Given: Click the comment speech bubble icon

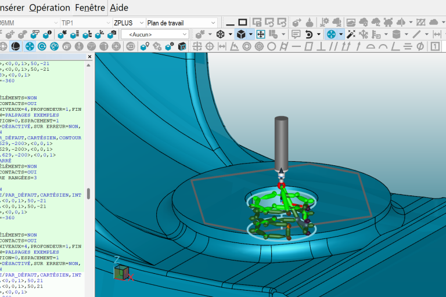Looking at the screenshot, I should click(296, 34).
